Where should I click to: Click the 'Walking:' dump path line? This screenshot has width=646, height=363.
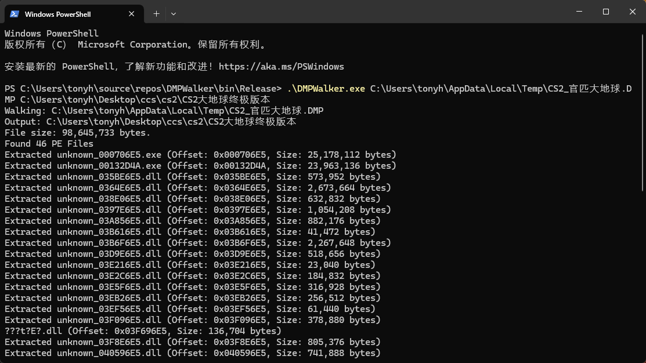[x=164, y=111]
